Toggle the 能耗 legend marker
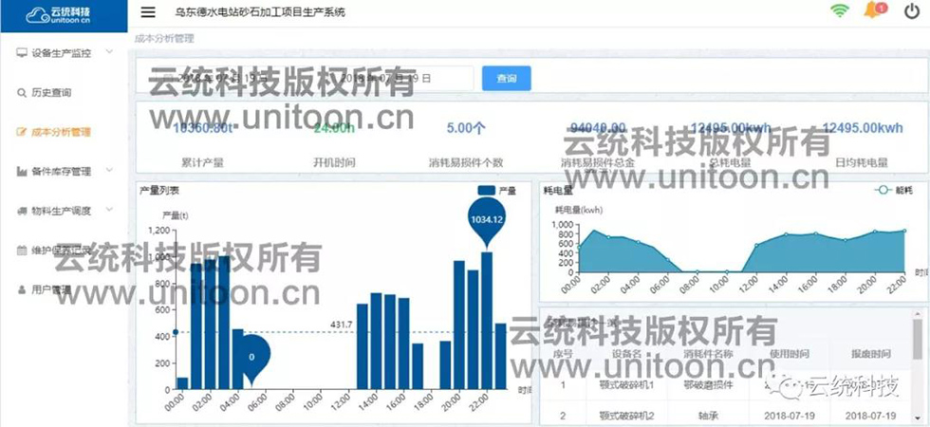 [883, 190]
